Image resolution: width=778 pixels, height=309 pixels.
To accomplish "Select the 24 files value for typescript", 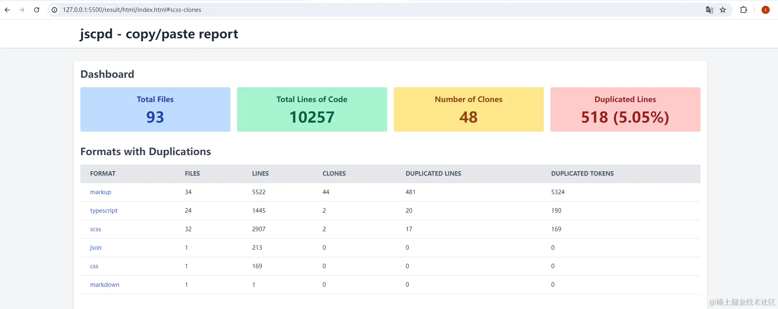I will pos(188,211).
